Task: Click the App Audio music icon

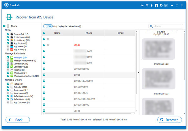Action: tap(12, 49)
